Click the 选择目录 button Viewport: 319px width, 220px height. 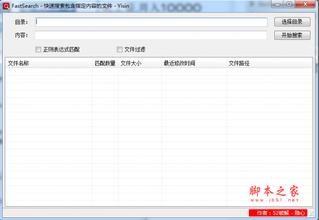pyautogui.click(x=292, y=22)
